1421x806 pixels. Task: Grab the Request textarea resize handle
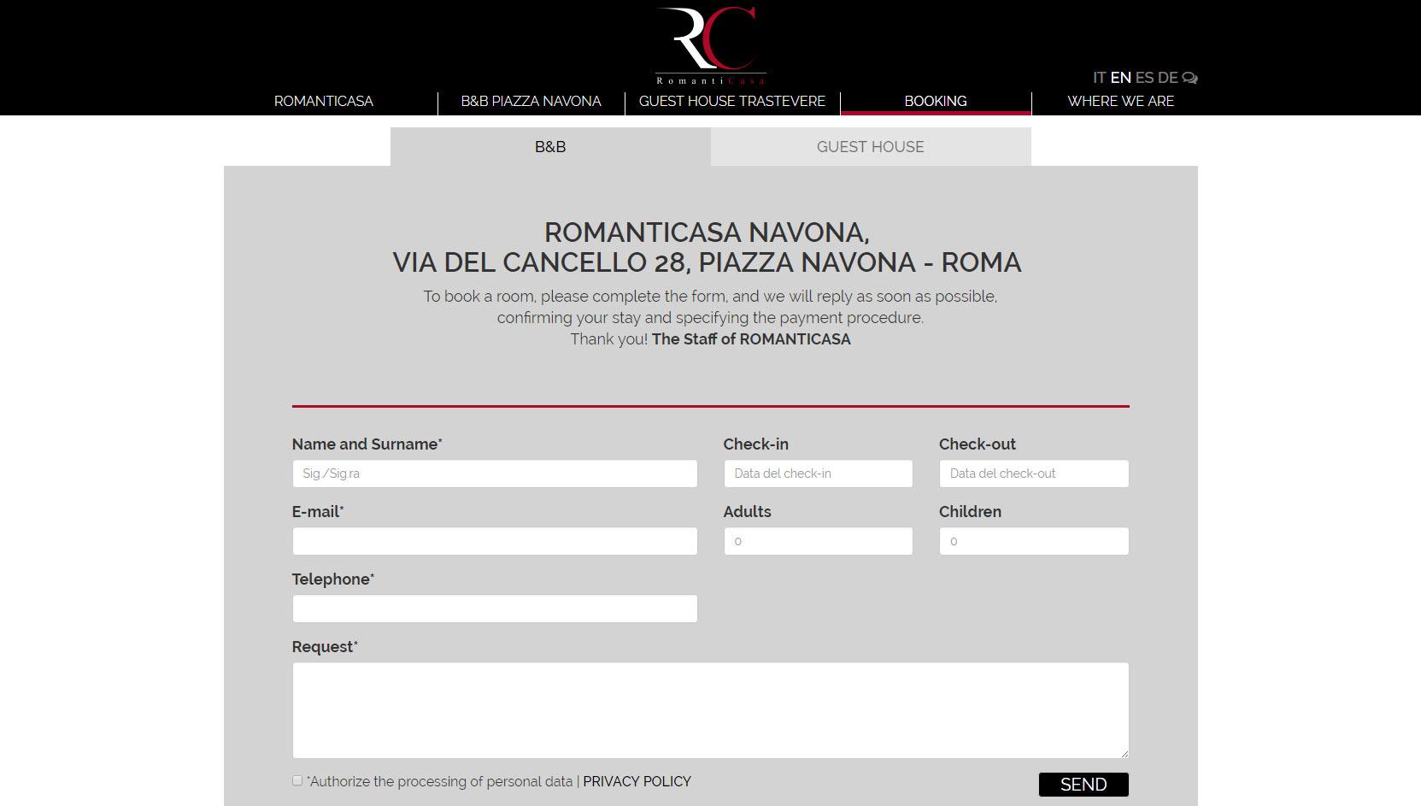point(1124,754)
